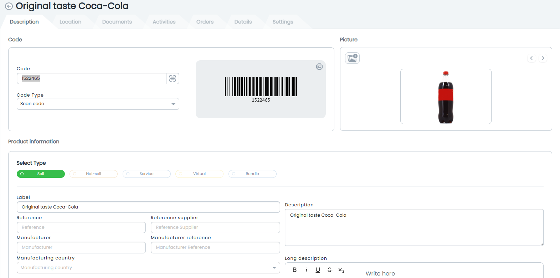Click the Picture section heading
The height and width of the screenshot is (278, 560).
point(349,40)
